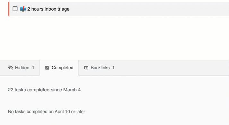Click blank white area below the triage task

115,38
